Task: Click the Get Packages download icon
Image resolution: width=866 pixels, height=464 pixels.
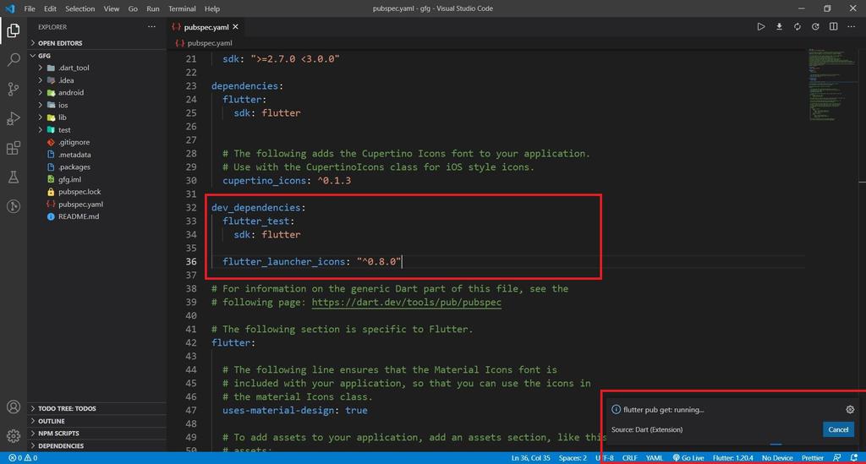Action: 779,26
